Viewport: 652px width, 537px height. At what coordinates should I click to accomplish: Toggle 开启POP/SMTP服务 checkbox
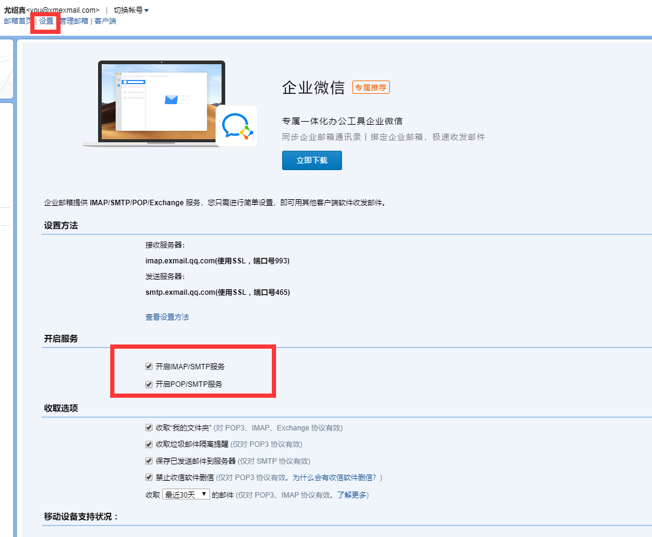pyautogui.click(x=149, y=384)
